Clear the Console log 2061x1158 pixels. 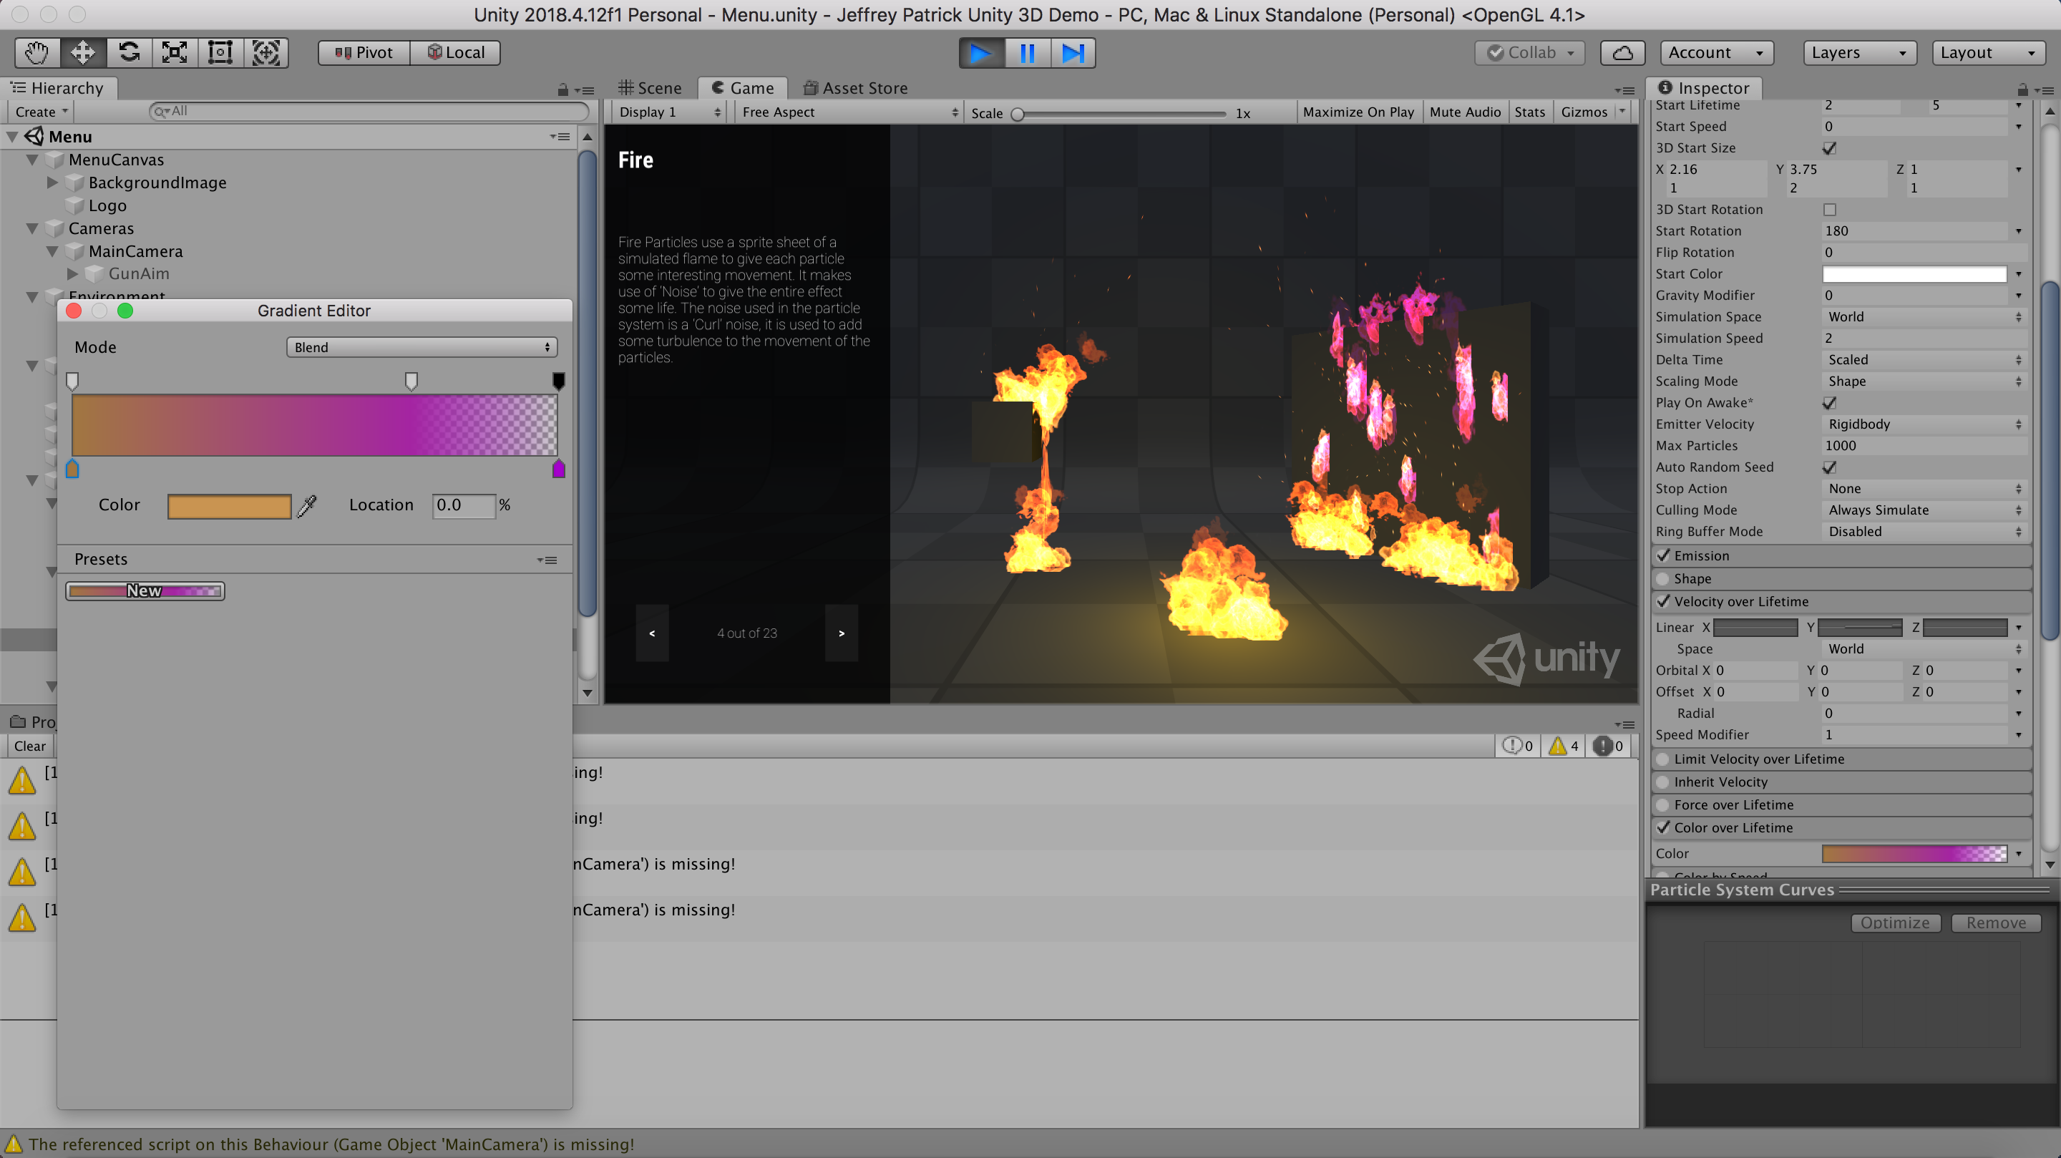(29, 746)
